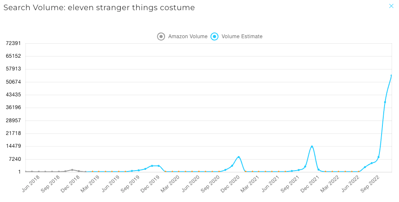Click the data point near 39000 volume
The width and height of the screenshot is (399, 202).
tap(385, 102)
